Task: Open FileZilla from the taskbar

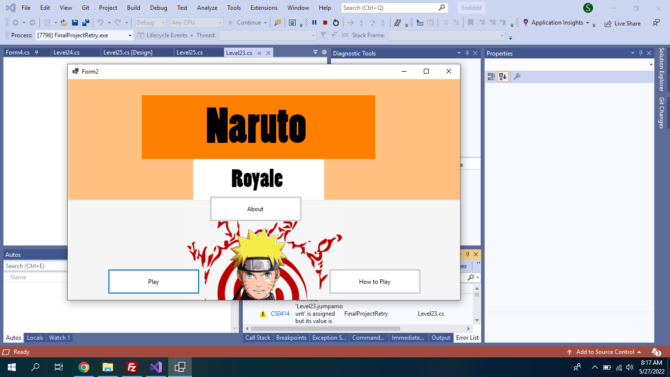Action: (x=131, y=367)
